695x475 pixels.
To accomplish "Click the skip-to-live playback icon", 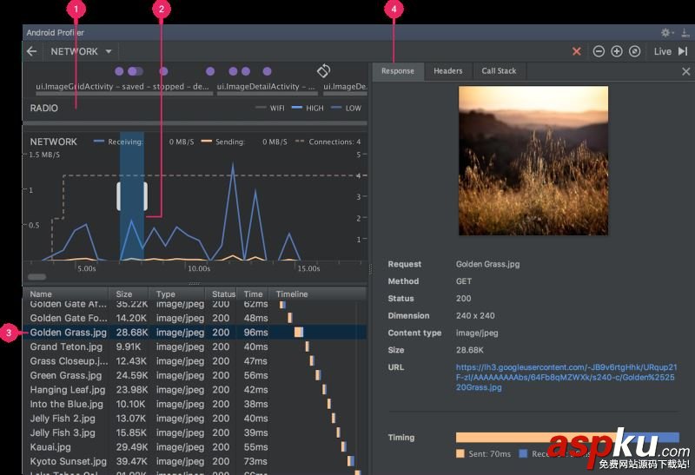I will (x=683, y=51).
